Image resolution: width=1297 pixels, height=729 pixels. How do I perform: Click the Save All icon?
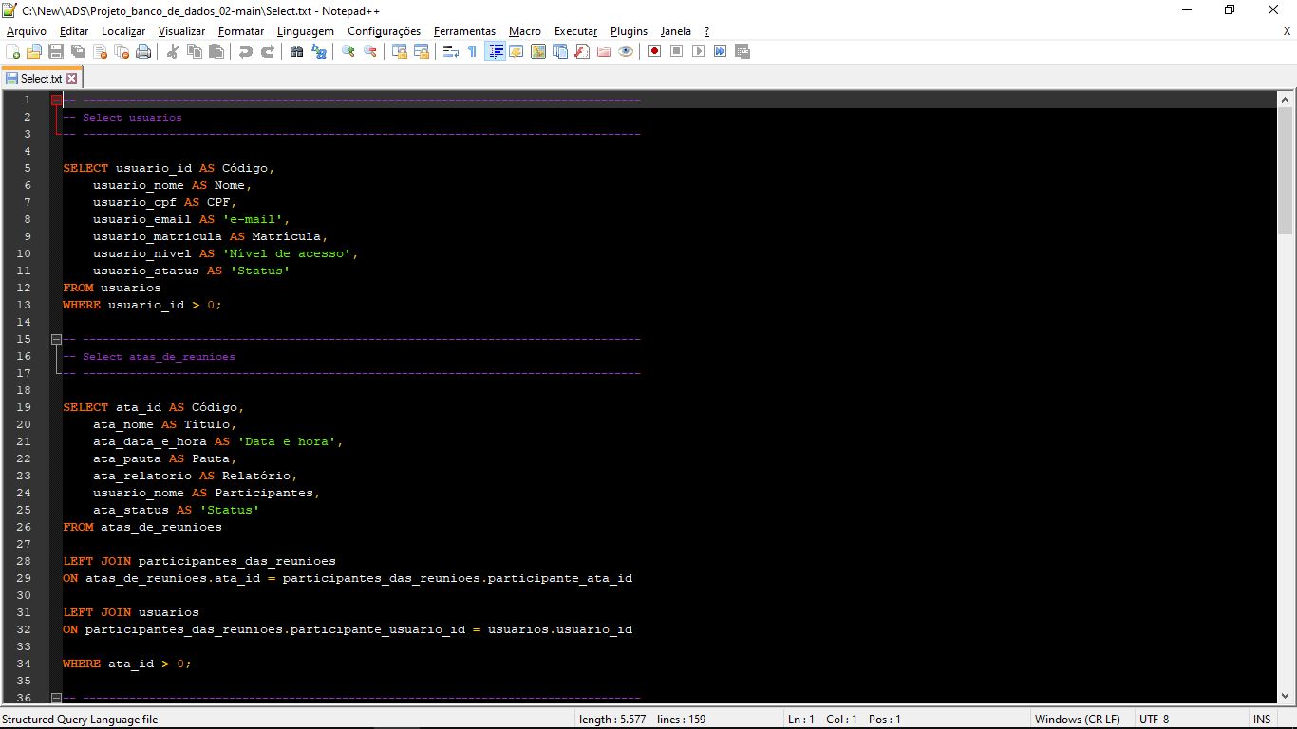78,51
